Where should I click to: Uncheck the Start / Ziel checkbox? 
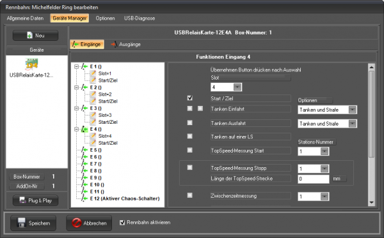(x=190, y=98)
